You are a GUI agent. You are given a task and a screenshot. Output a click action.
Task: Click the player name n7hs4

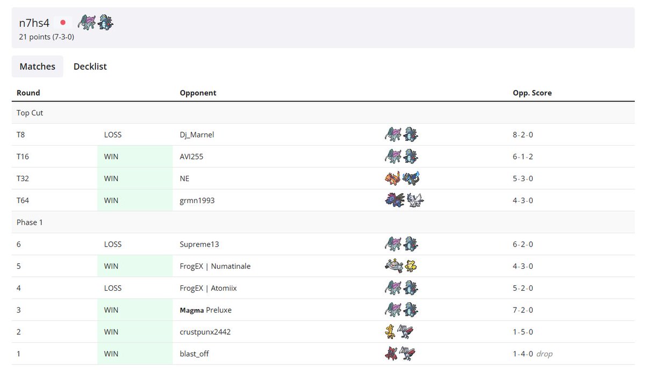click(34, 23)
